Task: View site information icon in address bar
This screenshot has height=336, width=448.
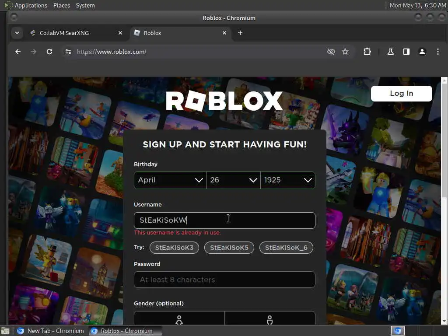Action: [68, 52]
